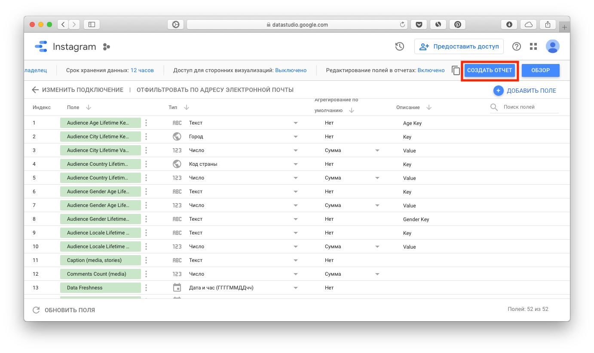Click the search magnifier icon

click(494, 107)
